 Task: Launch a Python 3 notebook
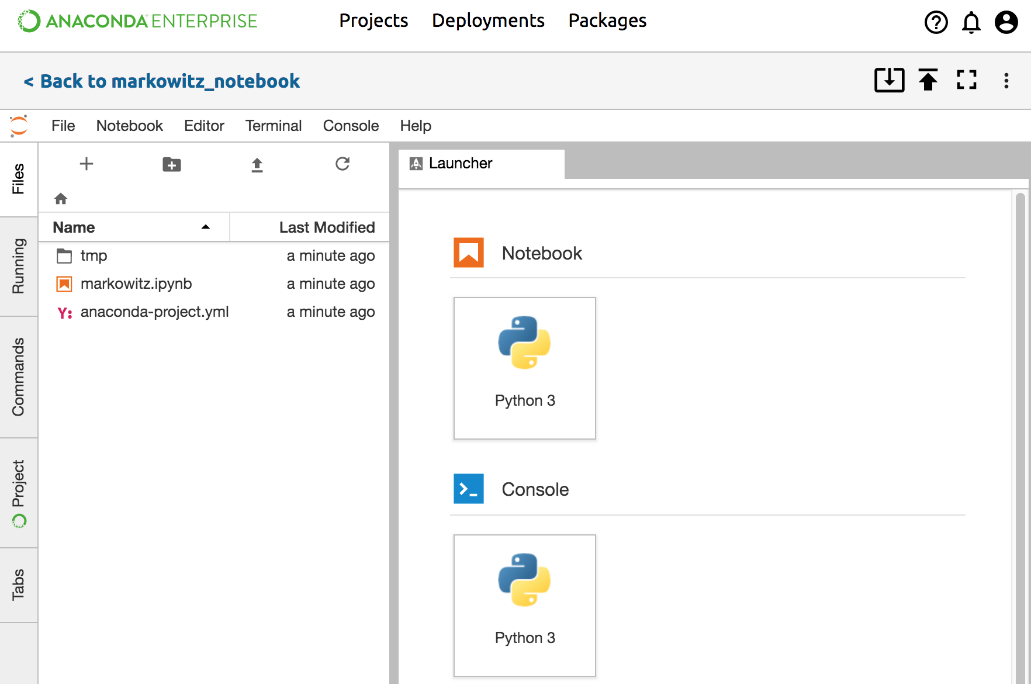(x=524, y=368)
